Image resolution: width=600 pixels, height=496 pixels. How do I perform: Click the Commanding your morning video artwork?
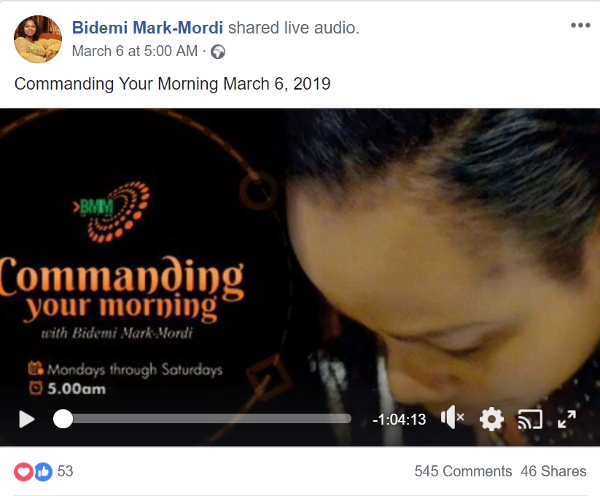tap(300, 277)
